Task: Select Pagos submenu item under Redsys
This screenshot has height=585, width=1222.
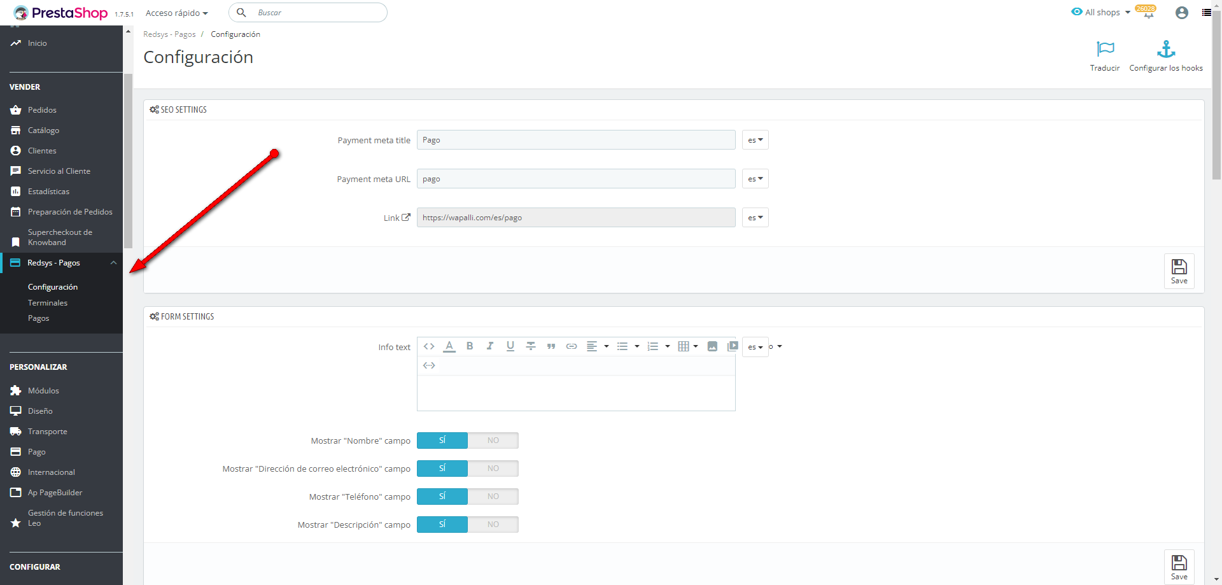Action: 38,318
